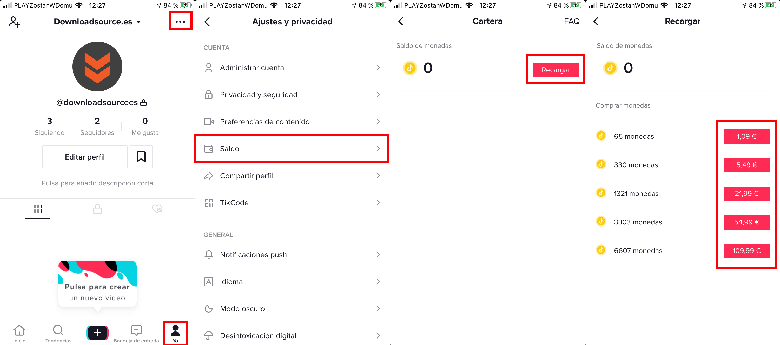Open the FAQ link in Cartera
780x345 pixels.
[x=571, y=21]
